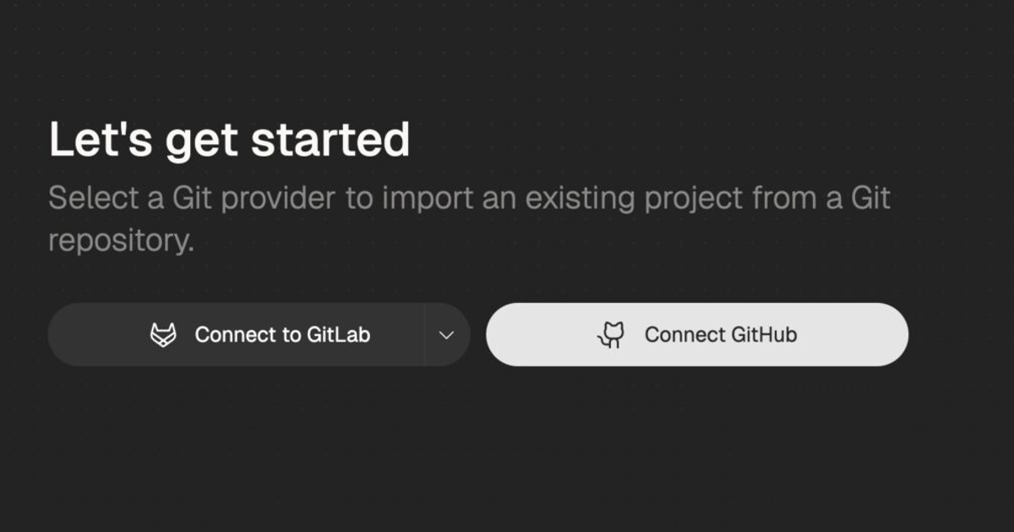
Task: Click the "Connect to GitLab" text label
Action: 282,334
